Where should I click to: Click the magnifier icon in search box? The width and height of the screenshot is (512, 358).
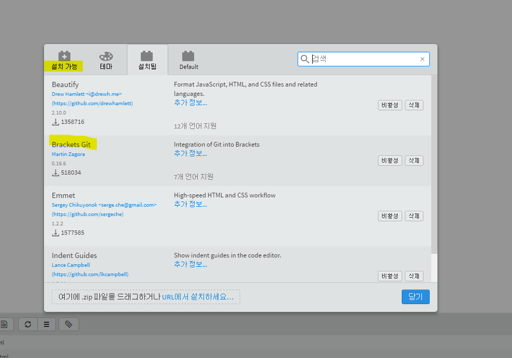coord(304,59)
